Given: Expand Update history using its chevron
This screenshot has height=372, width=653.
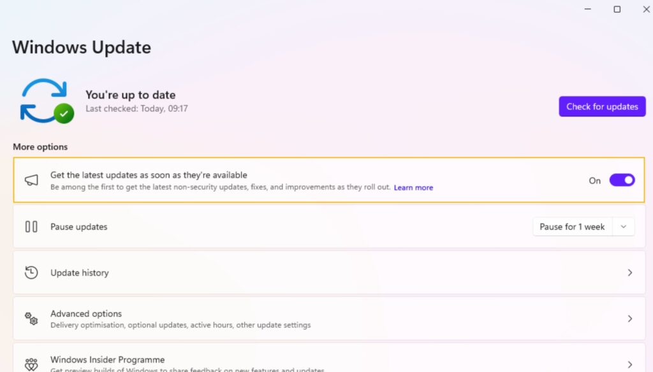Looking at the screenshot, I should point(629,273).
